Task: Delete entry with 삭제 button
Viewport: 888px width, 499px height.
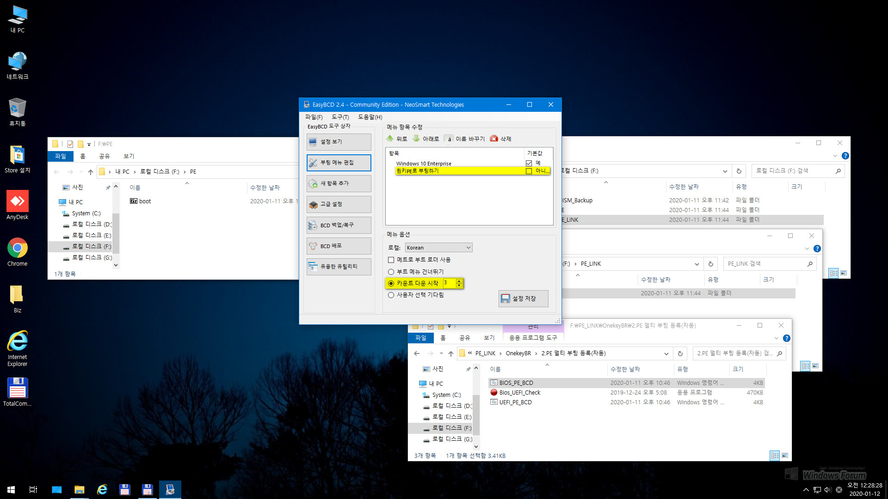Action: pyautogui.click(x=501, y=139)
